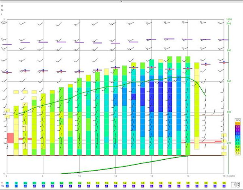This screenshot has width=243, height=190.
Task: Click the -1 value input field
Action: 234,185
